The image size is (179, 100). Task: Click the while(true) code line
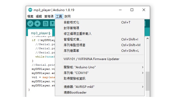coord(45,57)
